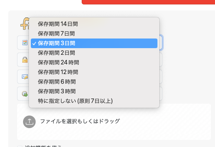215x147 pixels.
Task: Click the red banner at top
Action: [x=149, y=2]
